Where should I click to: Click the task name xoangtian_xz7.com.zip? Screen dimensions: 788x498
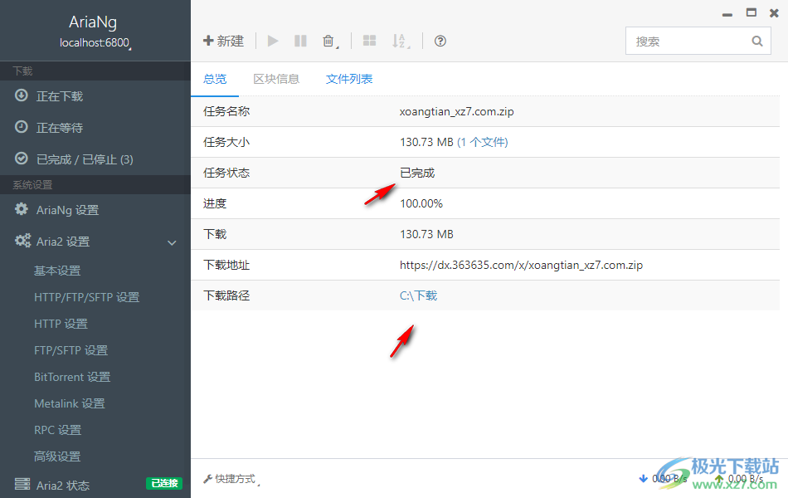457,112
